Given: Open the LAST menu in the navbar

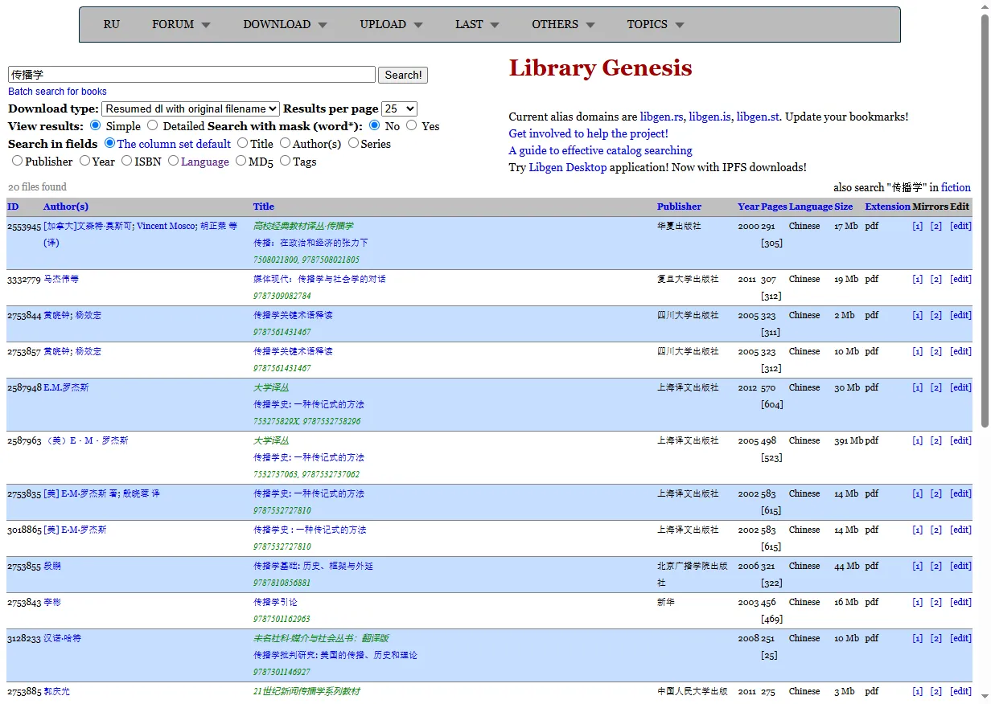Looking at the screenshot, I should pyautogui.click(x=477, y=24).
